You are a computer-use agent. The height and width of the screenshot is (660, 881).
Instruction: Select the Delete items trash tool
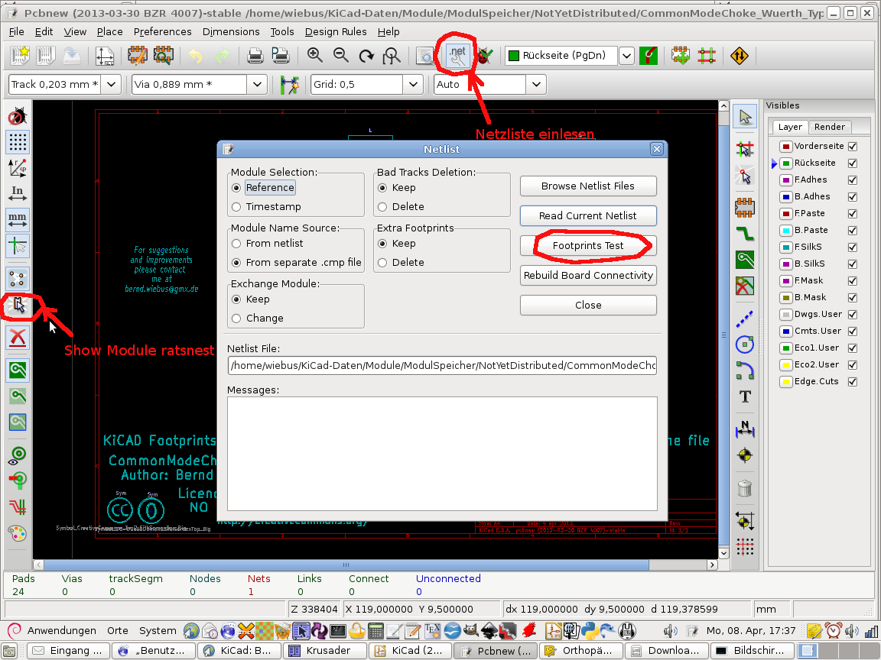click(x=745, y=488)
